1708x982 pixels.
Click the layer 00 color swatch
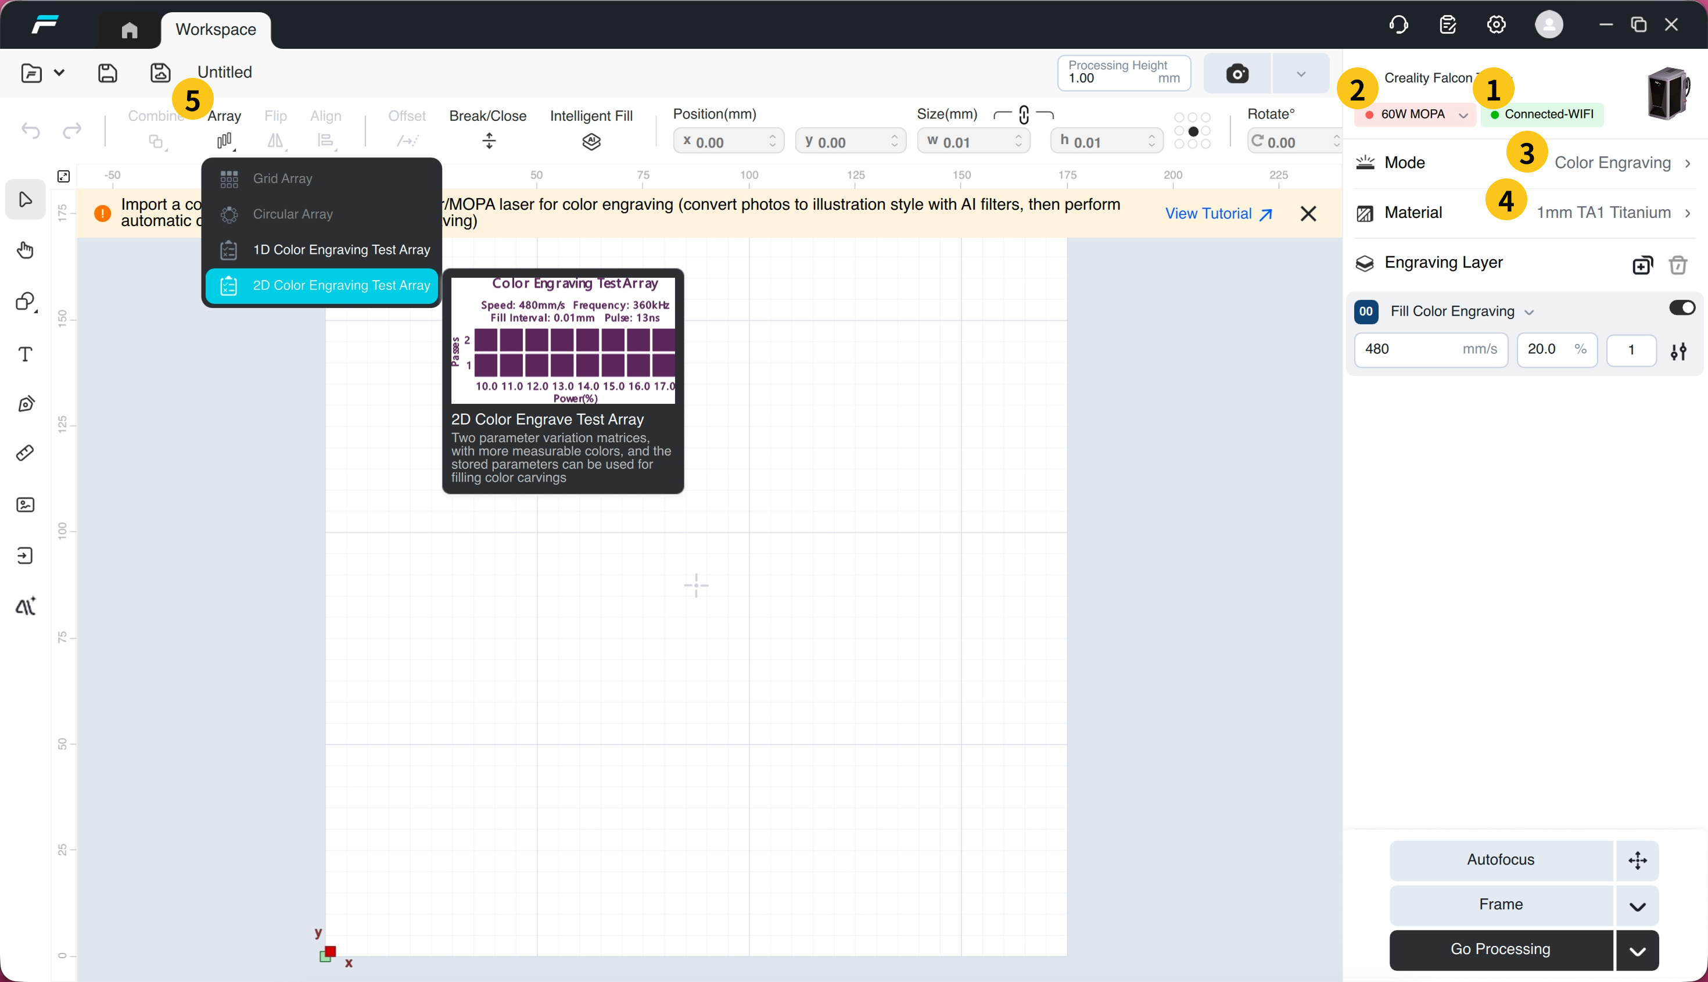click(x=1366, y=311)
